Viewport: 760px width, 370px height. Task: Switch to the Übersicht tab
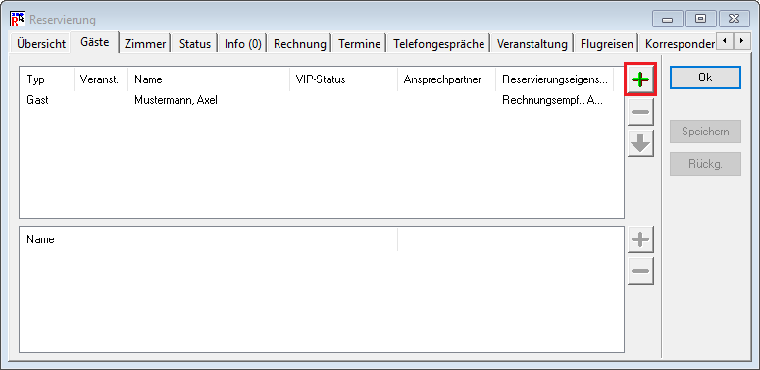pyautogui.click(x=41, y=44)
